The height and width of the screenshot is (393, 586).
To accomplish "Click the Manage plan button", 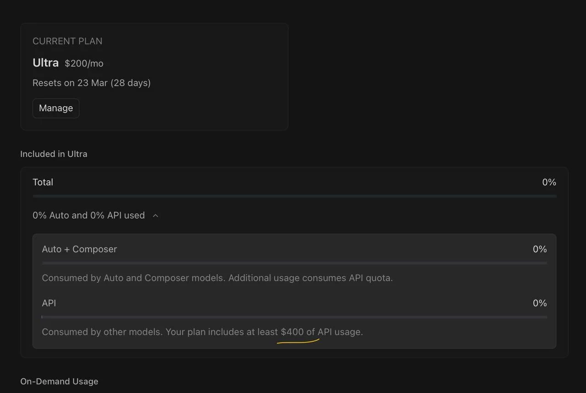I will click(56, 108).
